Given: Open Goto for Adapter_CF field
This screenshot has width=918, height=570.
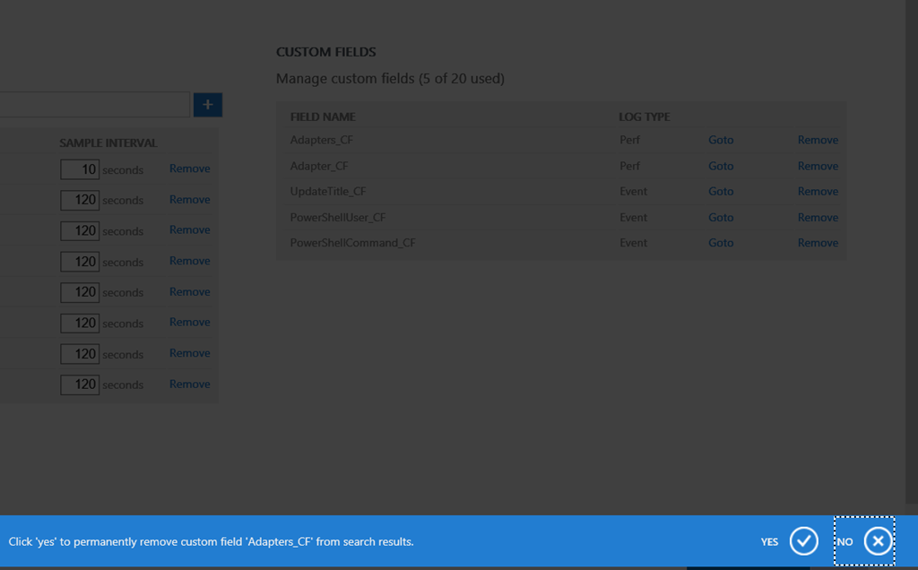Looking at the screenshot, I should pyautogui.click(x=720, y=166).
